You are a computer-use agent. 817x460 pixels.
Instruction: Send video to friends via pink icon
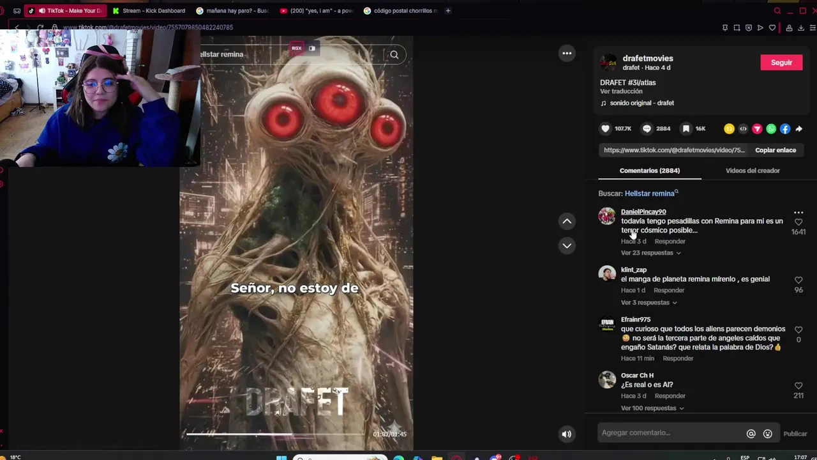pyautogui.click(x=757, y=128)
